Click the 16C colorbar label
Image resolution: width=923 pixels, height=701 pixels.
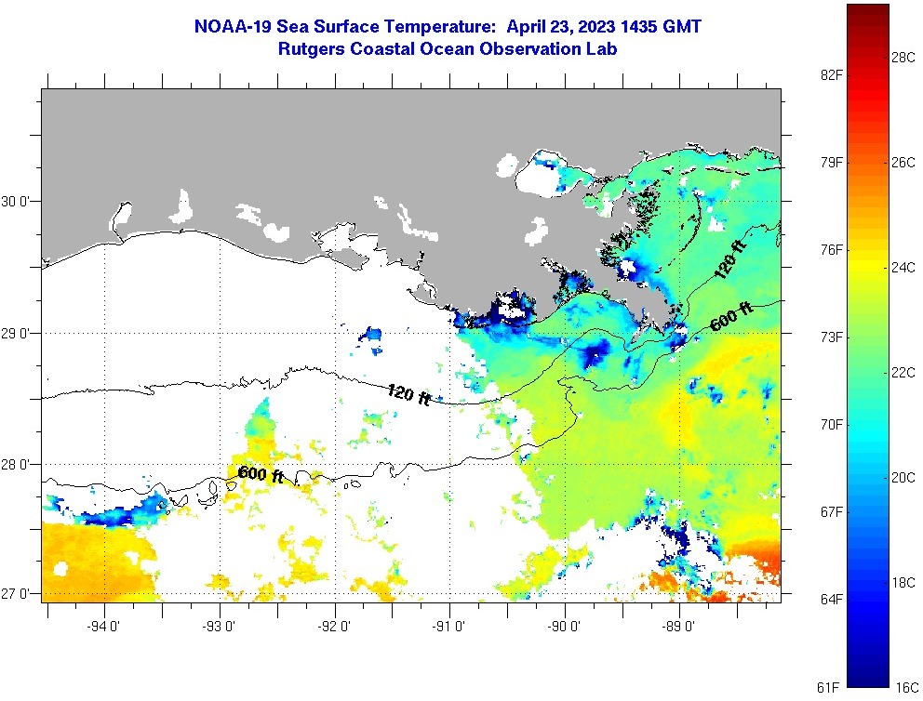pyautogui.click(x=907, y=687)
